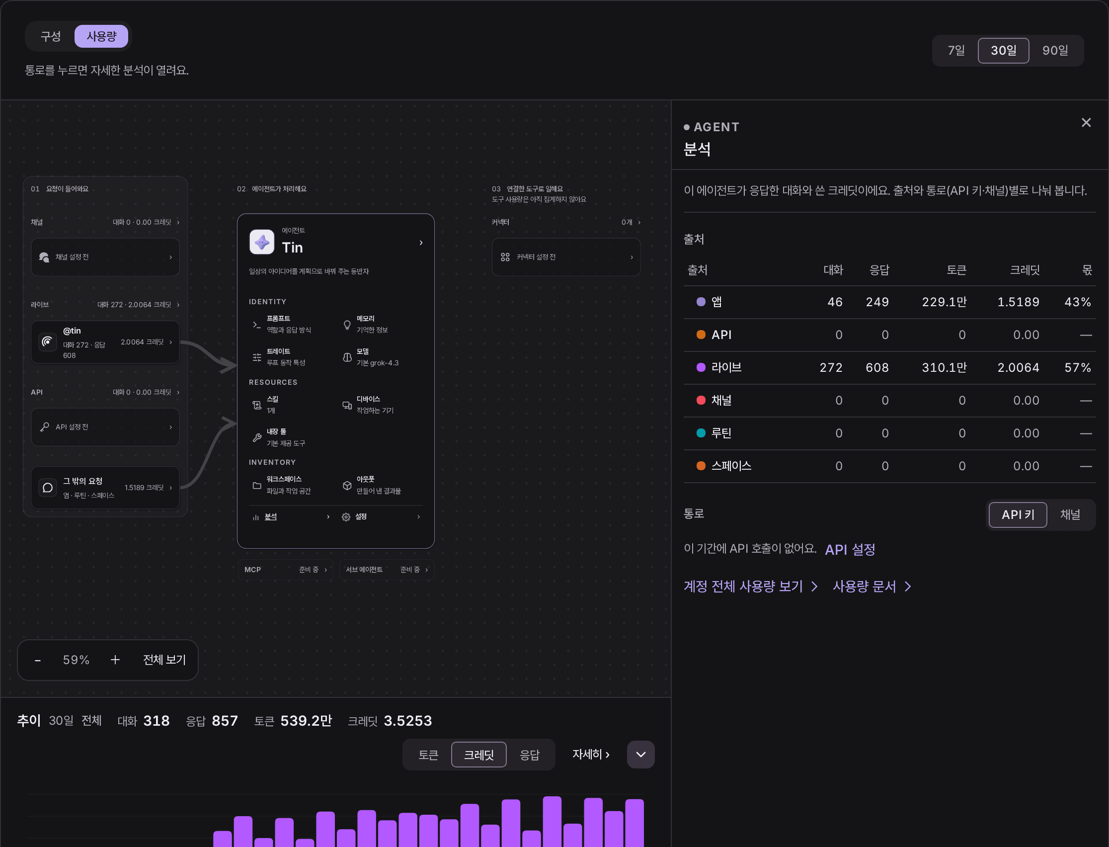Click the settings gear icon in agent card
The height and width of the screenshot is (847, 1109).
(346, 517)
